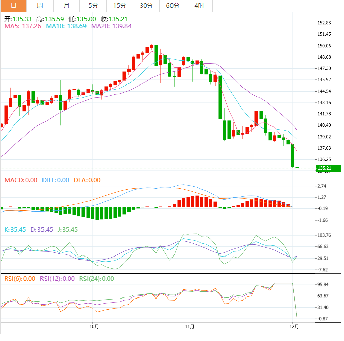Click the K:35.45 KDJ label
Screen dimensions: 344x341
tap(15, 230)
